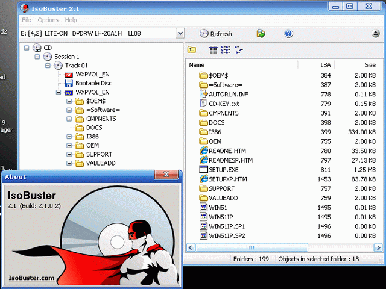Select WIN51IP file icon

pos(203,217)
